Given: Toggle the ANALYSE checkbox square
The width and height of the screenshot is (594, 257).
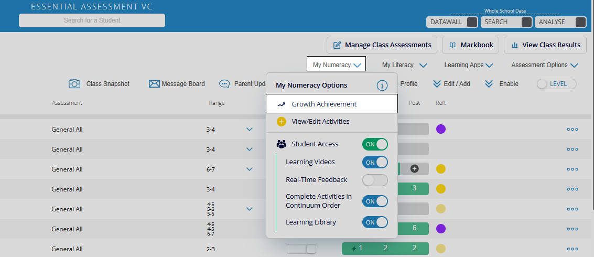Looking at the screenshot, I should pos(581,22).
